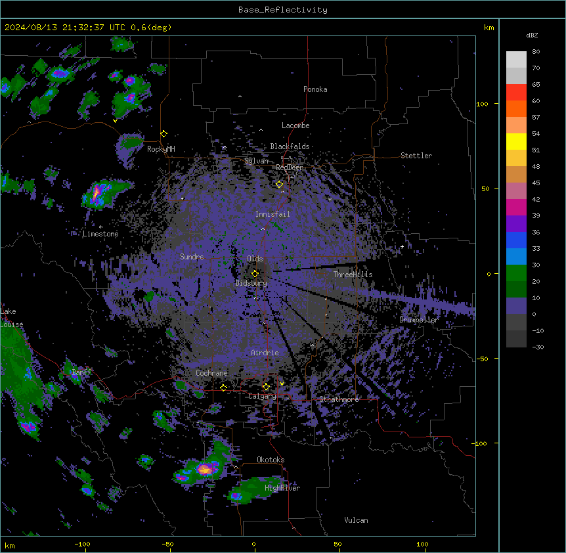
Task: Click the Sundre label
Action: pos(192,257)
